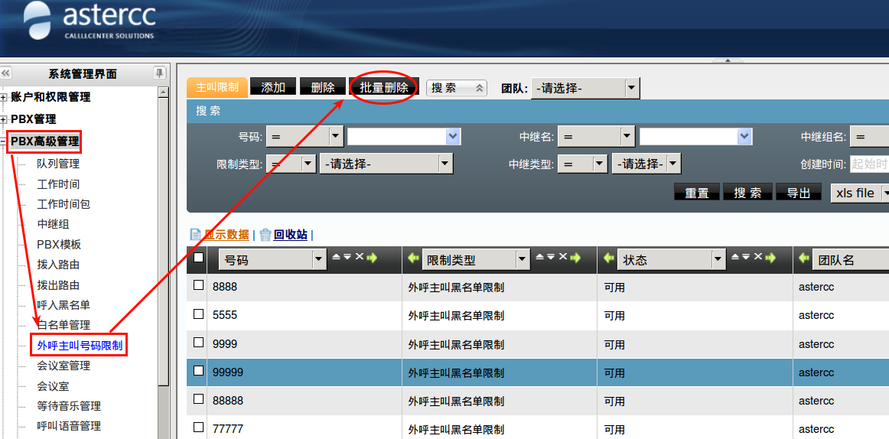Open the 团队 dropdown showing -请选择-
The height and width of the screenshot is (439, 889).
(x=585, y=88)
